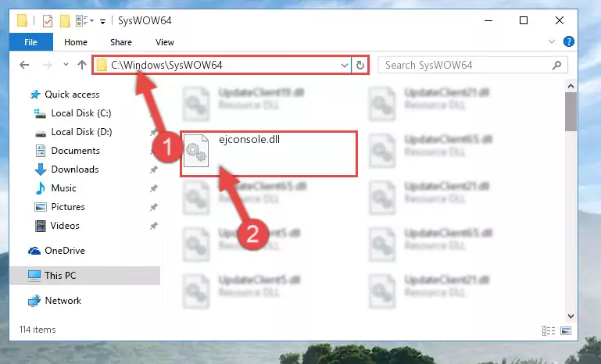Switch to Large icons view in the status bar

(x=566, y=330)
